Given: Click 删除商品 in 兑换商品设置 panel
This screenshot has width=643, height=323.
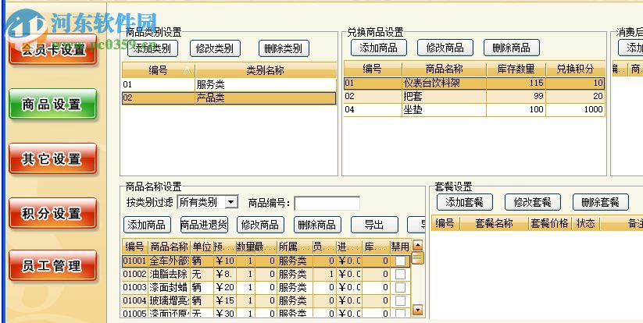Looking at the screenshot, I should tap(512, 48).
